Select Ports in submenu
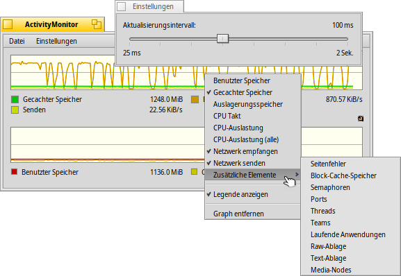401x276 pixels. click(x=350, y=199)
